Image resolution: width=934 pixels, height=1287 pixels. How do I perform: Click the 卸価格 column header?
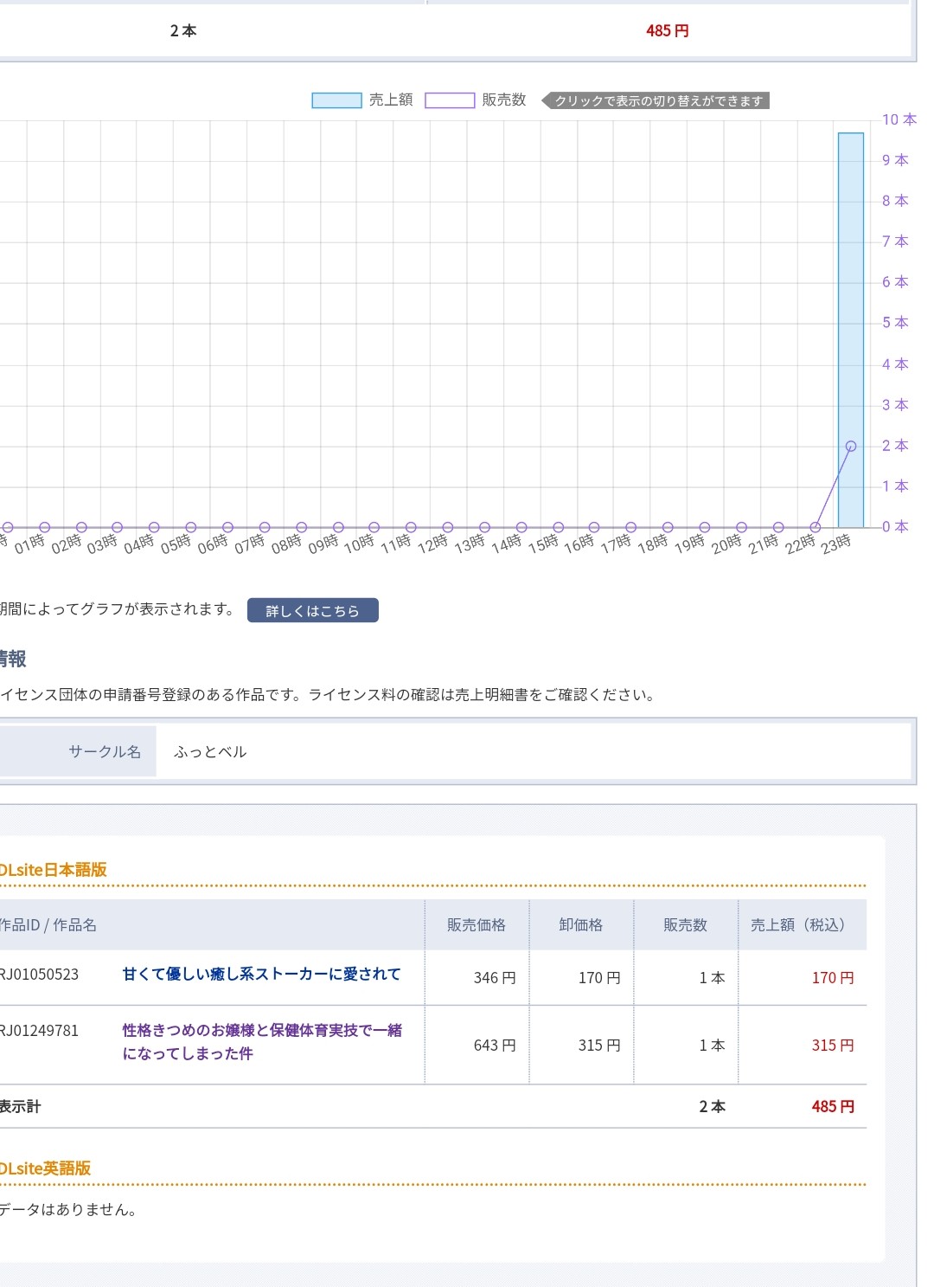tap(581, 925)
